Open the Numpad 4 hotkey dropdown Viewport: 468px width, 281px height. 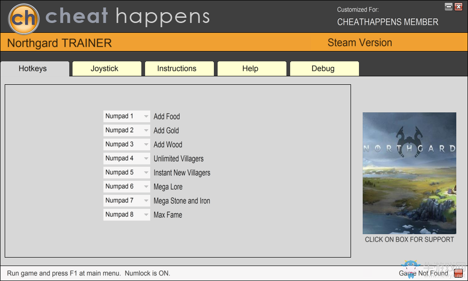pyautogui.click(x=126, y=158)
